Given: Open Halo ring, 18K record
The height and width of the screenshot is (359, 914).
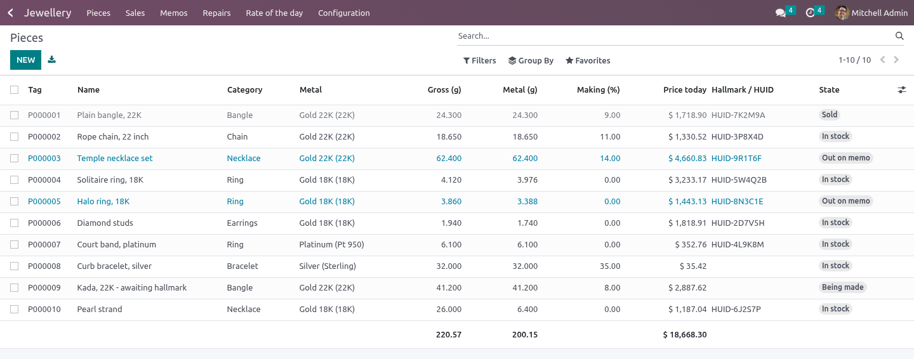Looking at the screenshot, I should 103,202.
